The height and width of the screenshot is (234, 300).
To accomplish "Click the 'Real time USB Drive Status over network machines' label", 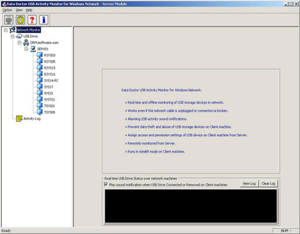I will tap(140, 178).
